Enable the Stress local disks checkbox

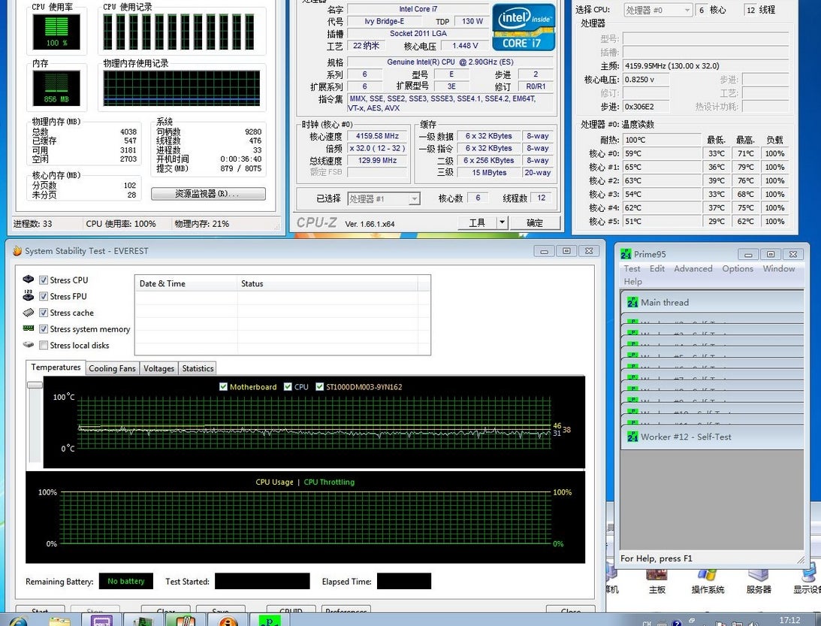tap(44, 345)
